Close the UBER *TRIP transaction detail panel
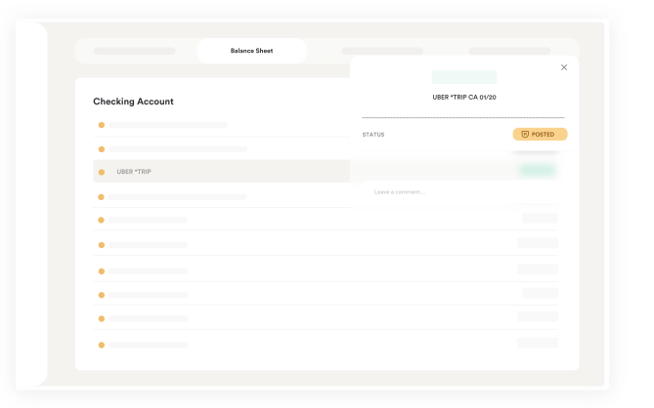 (x=564, y=67)
